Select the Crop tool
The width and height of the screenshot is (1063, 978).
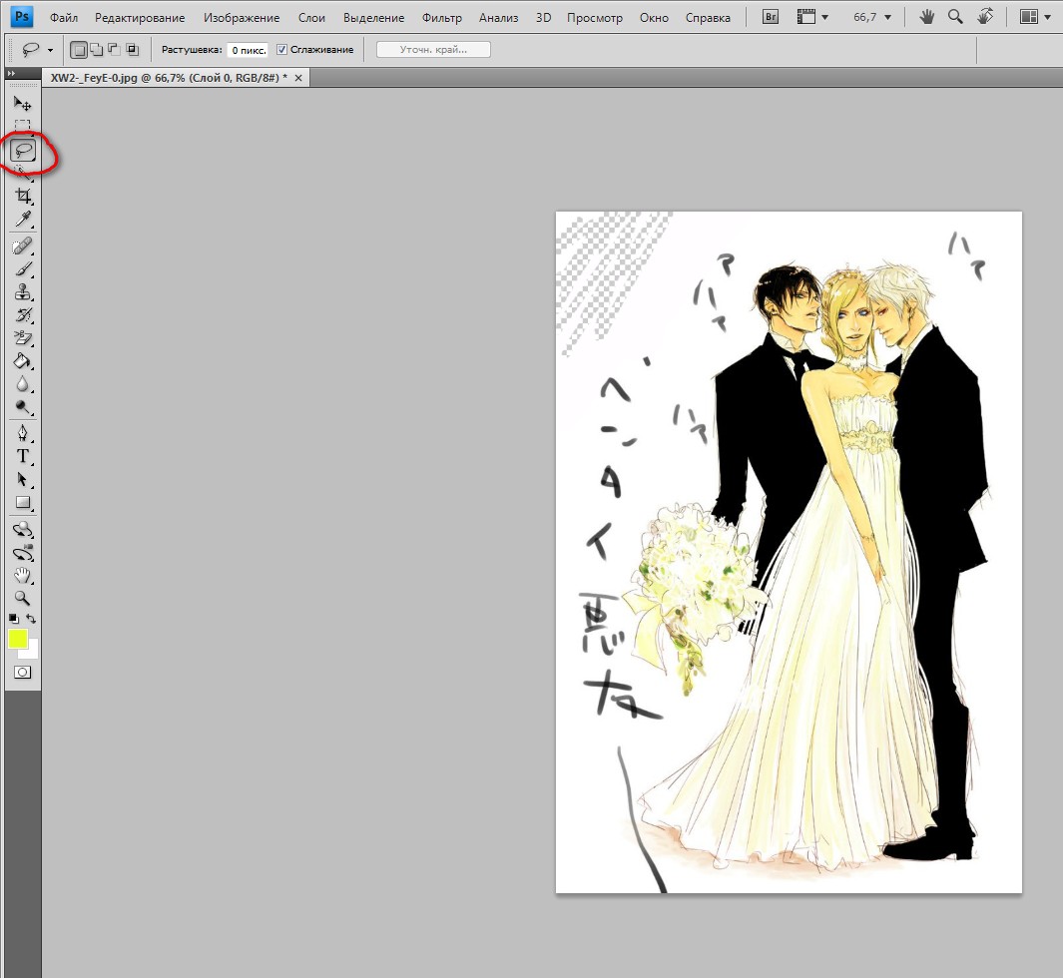point(23,196)
